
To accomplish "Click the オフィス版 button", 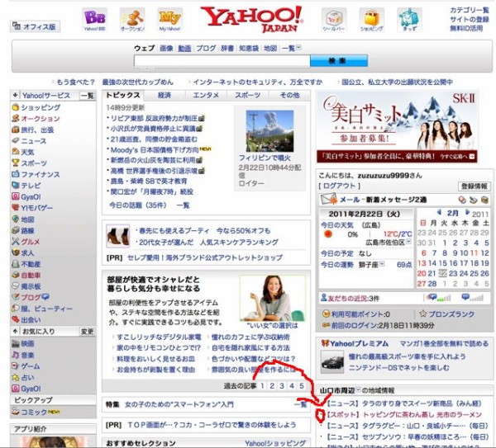I will [35, 26].
